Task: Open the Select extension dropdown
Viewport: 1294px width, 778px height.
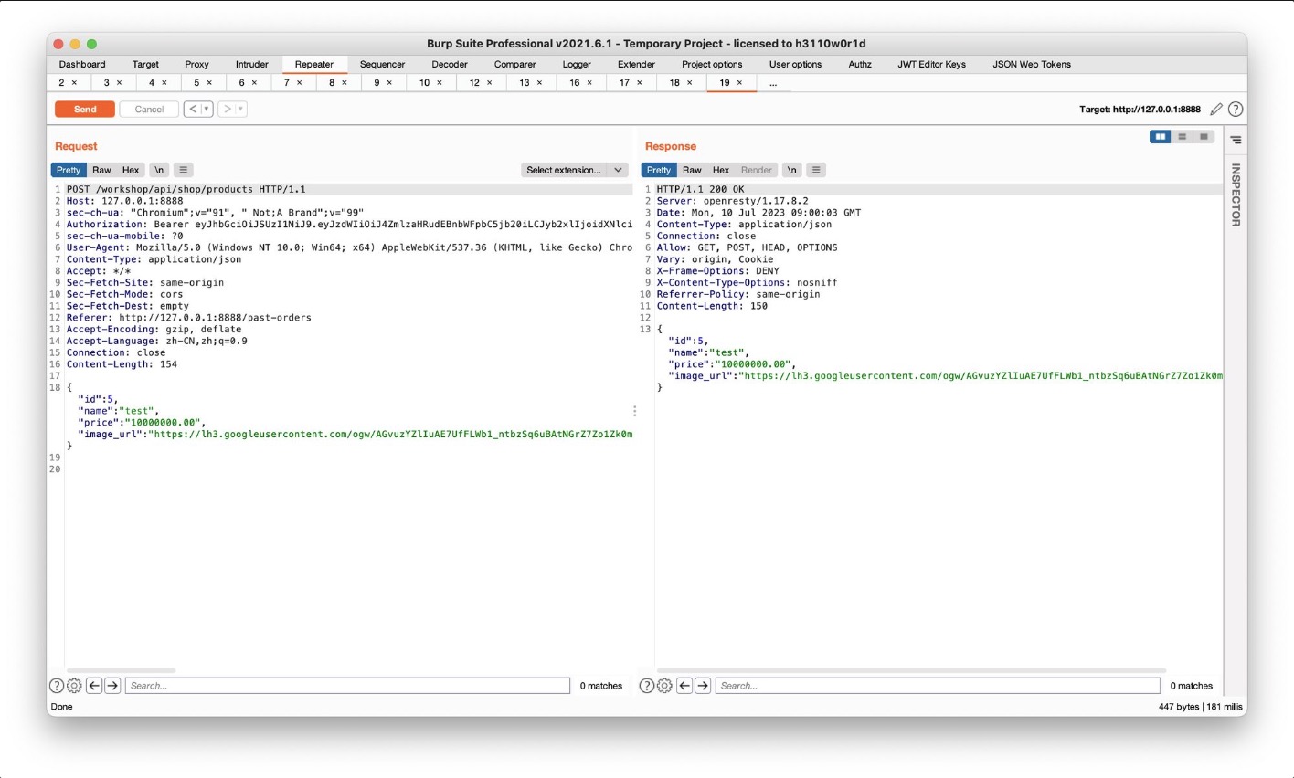Action: click(x=575, y=170)
